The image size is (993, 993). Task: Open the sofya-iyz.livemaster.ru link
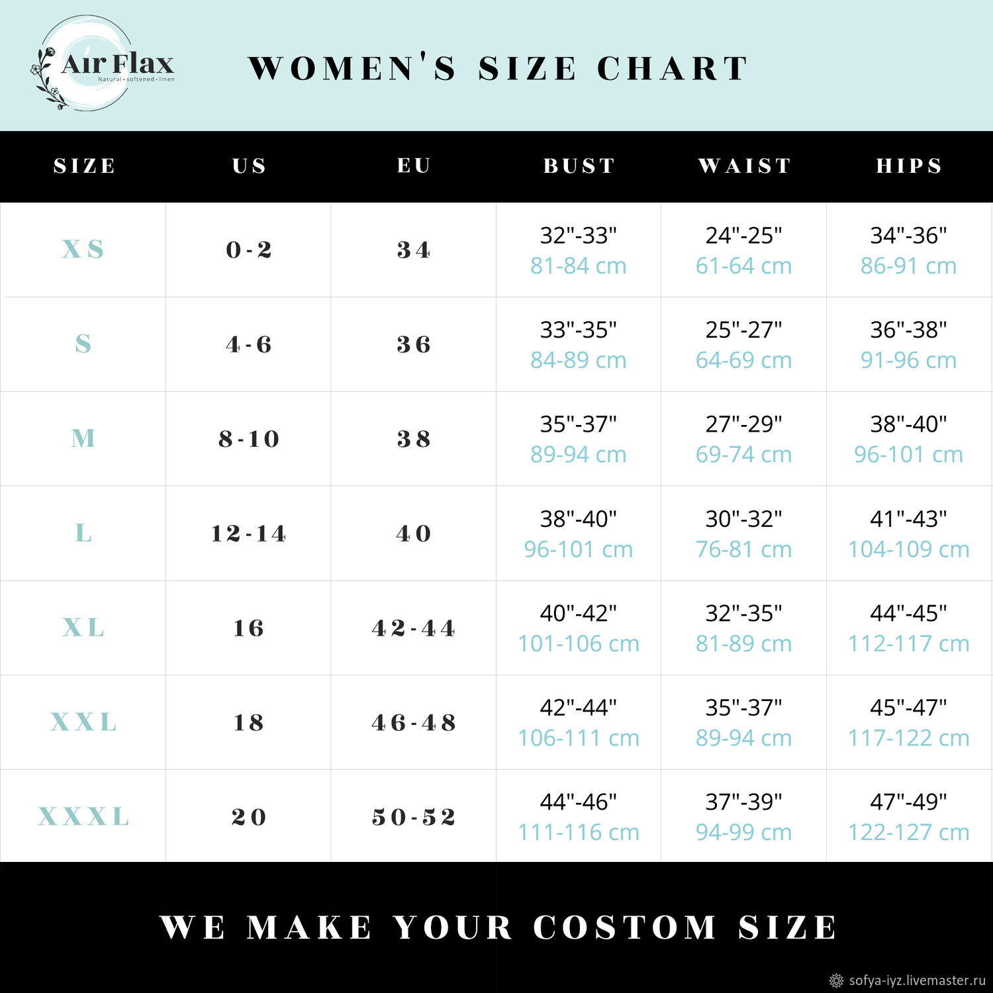(x=918, y=980)
